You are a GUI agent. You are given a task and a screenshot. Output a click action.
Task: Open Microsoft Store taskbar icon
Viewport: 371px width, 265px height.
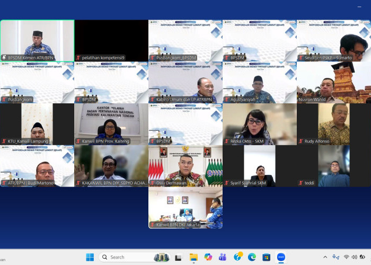(266, 257)
